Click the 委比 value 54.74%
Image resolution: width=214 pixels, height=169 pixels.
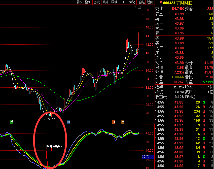pyautogui.click(x=178, y=9)
